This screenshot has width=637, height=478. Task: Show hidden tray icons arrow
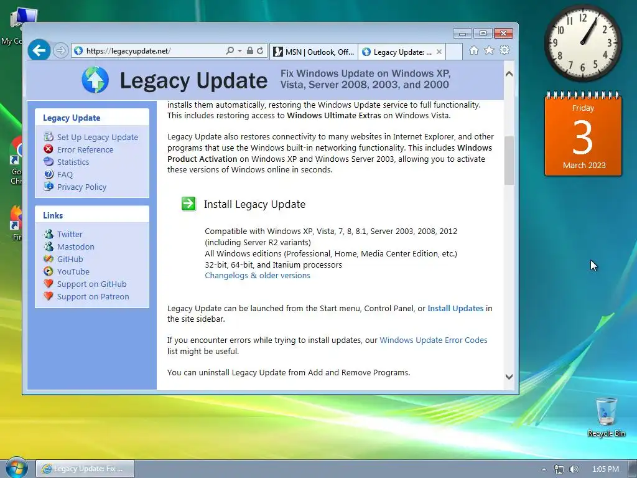point(544,469)
